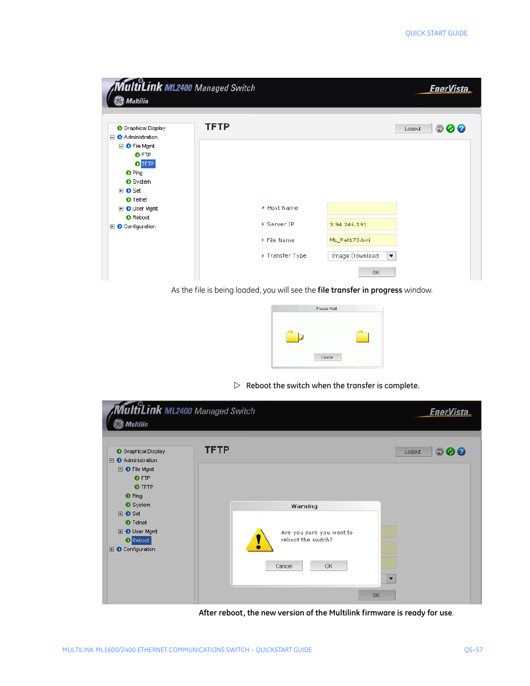This screenshot has width=530, height=686.
Task: Expand the Set node in lower tree
Action: point(121,514)
